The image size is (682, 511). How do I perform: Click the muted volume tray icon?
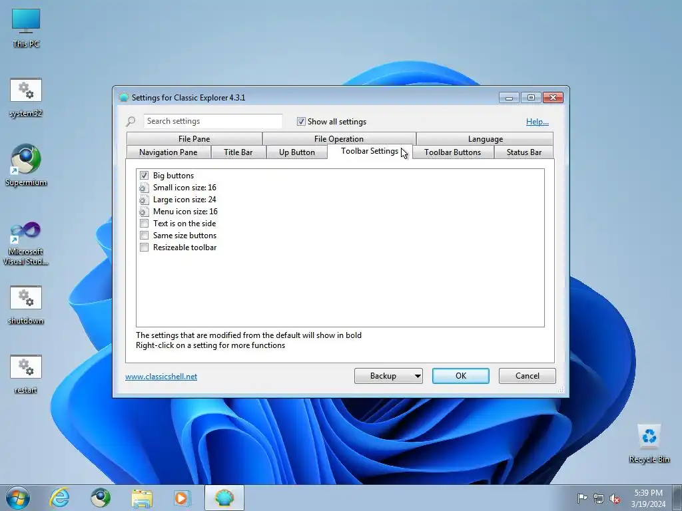pyautogui.click(x=615, y=498)
